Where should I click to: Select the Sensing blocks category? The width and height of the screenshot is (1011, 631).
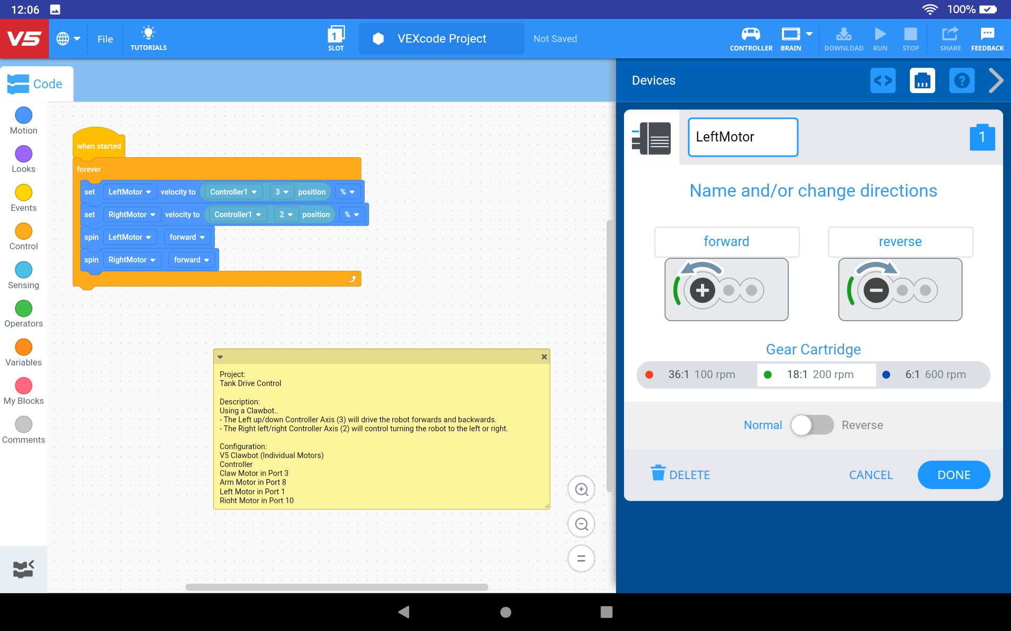pyautogui.click(x=23, y=275)
